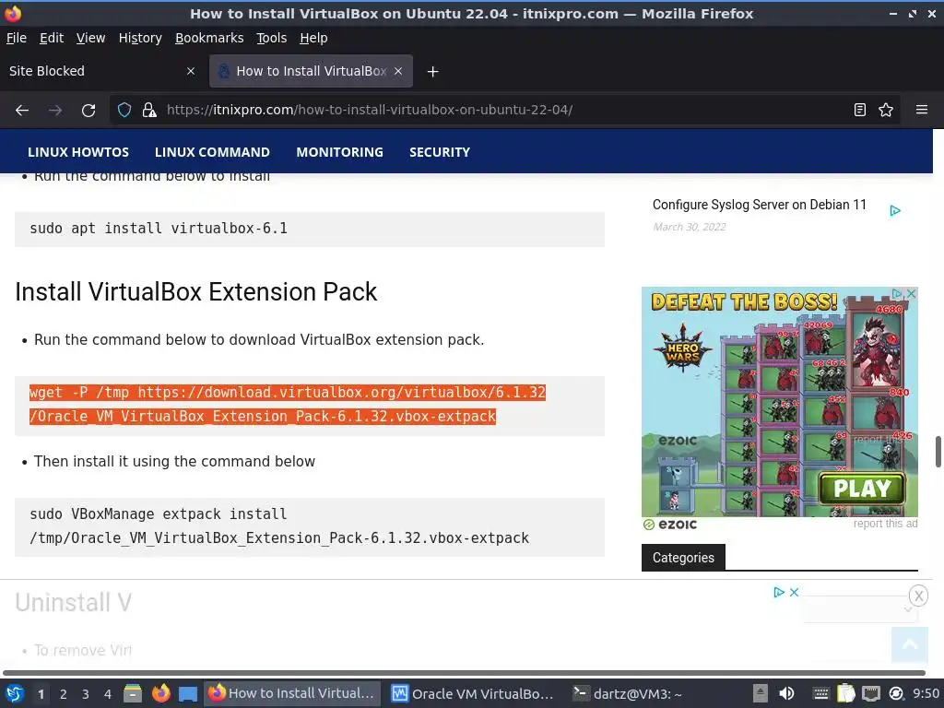The width and height of the screenshot is (944, 708).
Task: Open SECURITY site navigation
Action: click(440, 152)
